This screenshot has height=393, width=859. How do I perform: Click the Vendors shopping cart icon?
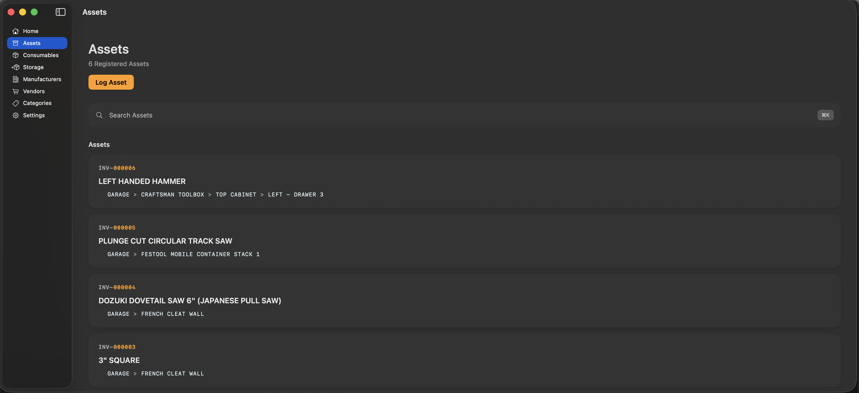tap(15, 91)
